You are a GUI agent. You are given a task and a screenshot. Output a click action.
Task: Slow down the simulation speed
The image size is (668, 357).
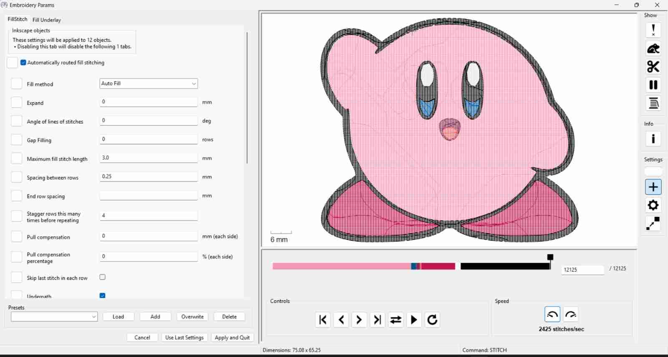(x=552, y=314)
